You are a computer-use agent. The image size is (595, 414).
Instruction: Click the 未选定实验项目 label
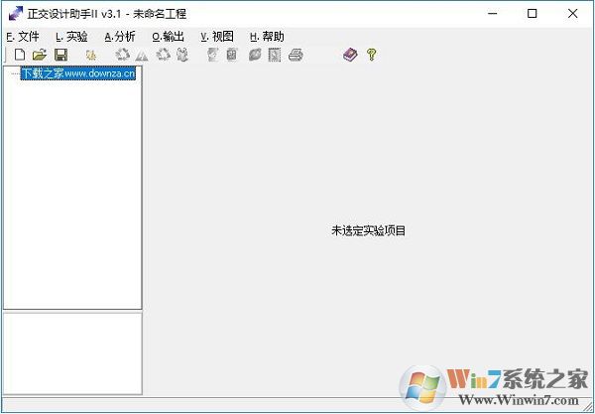tap(369, 230)
